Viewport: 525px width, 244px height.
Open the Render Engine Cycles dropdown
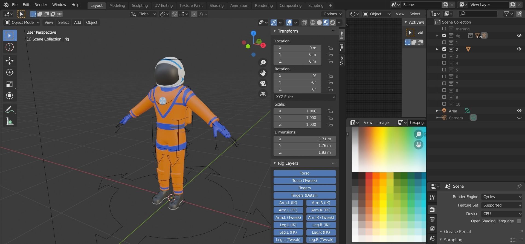(x=502, y=197)
